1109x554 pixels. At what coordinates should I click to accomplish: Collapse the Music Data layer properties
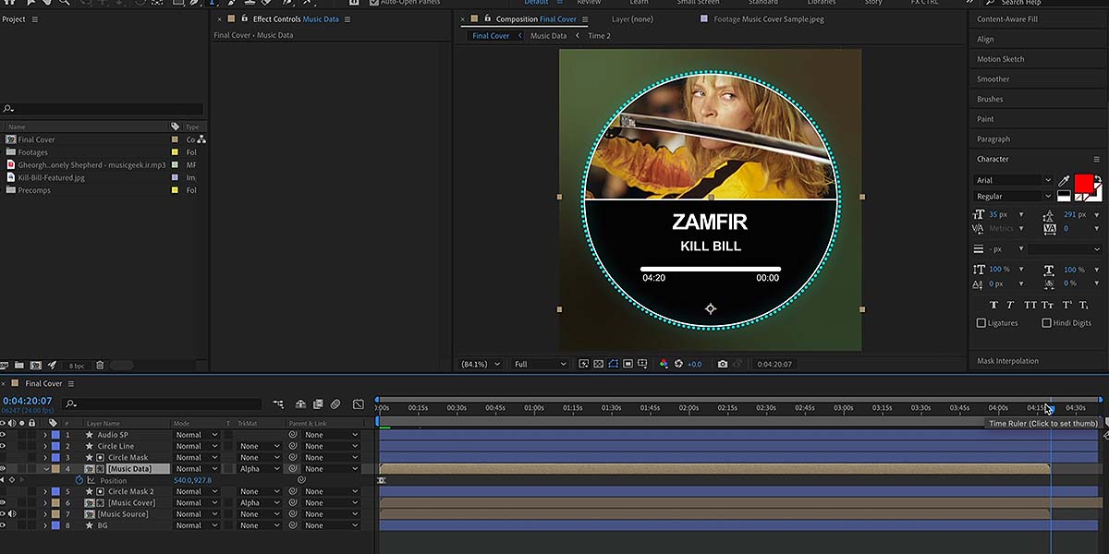click(x=44, y=469)
